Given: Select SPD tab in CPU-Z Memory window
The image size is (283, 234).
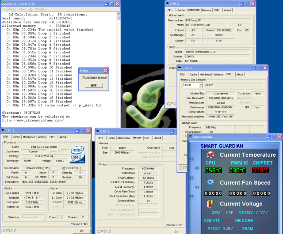Looking at the screenshot, I should pyautogui.click(x=147, y=138).
